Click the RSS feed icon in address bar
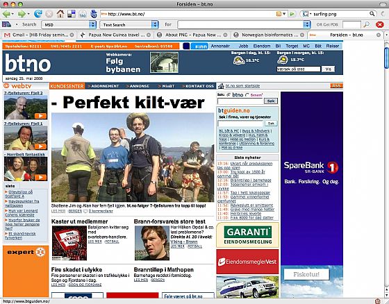This screenshot has width=389, height=304. click(279, 14)
